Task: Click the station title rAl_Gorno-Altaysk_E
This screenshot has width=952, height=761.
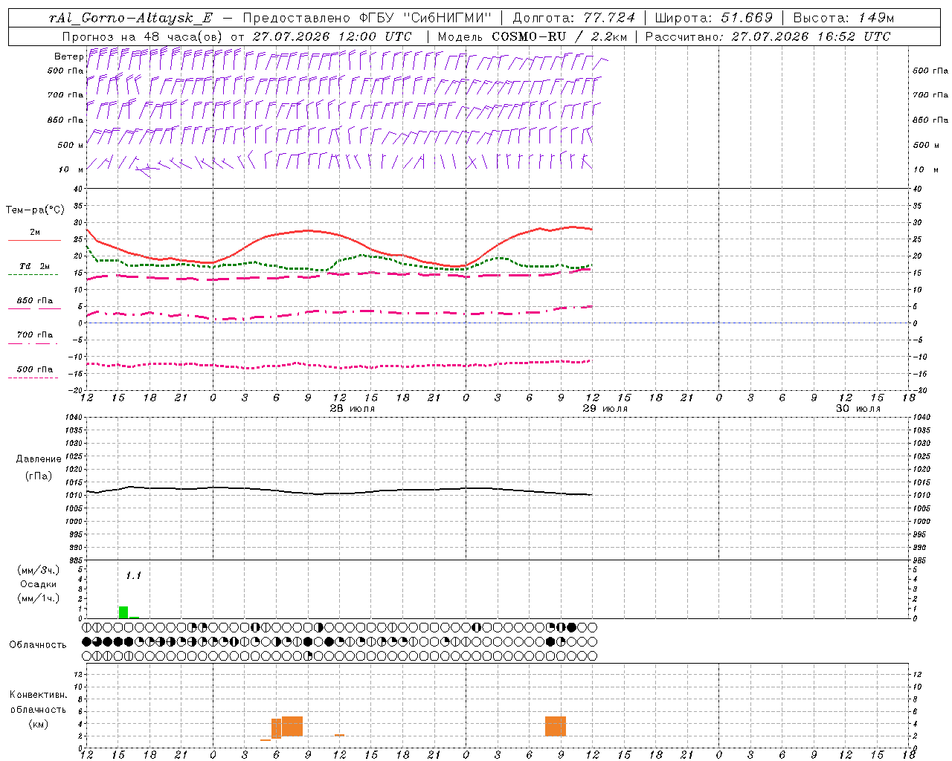Action: click(130, 18)
